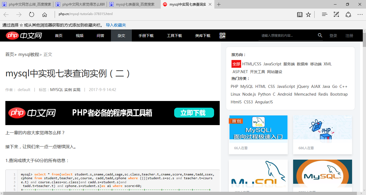Click the php中文网 logo in the header
Image resolution: width=366 pixels, height=195 pixels.
(x=24, y=35)
